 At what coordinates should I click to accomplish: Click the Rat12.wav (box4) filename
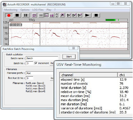click(36, 91)
